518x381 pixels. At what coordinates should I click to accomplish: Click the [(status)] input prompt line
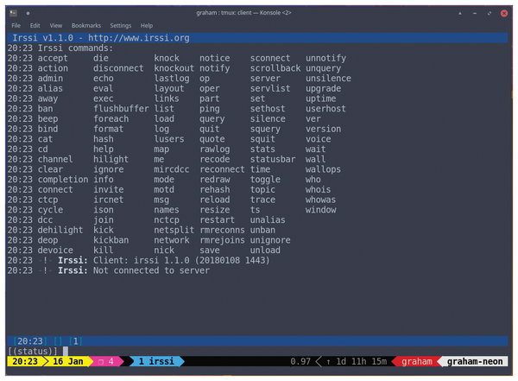point(257,352)
